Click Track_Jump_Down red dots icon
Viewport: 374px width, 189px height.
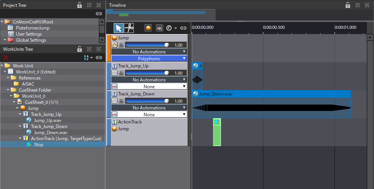click(114, 114)
